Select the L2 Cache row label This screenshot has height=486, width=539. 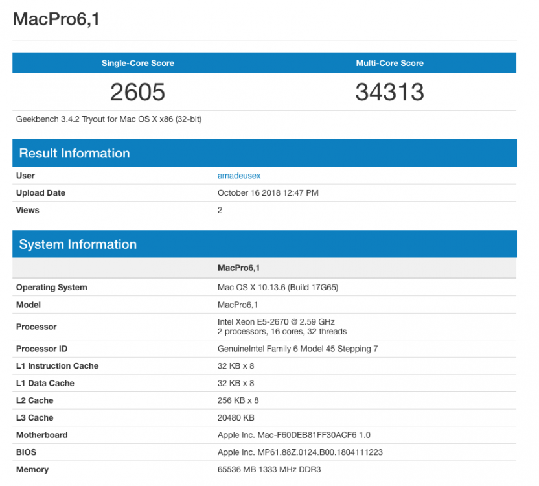click(35, 400)
